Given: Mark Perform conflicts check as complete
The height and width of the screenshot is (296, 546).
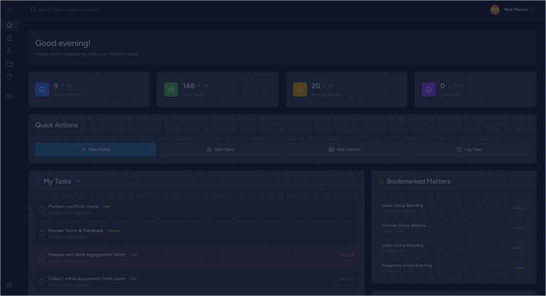Looking at the screenshot, I should click(42, 209).
